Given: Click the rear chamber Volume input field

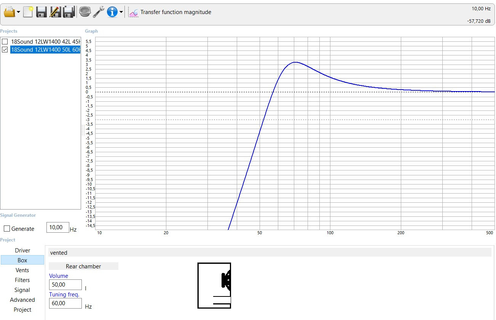Looking at the screenshot, I should (x=65, y=285).
